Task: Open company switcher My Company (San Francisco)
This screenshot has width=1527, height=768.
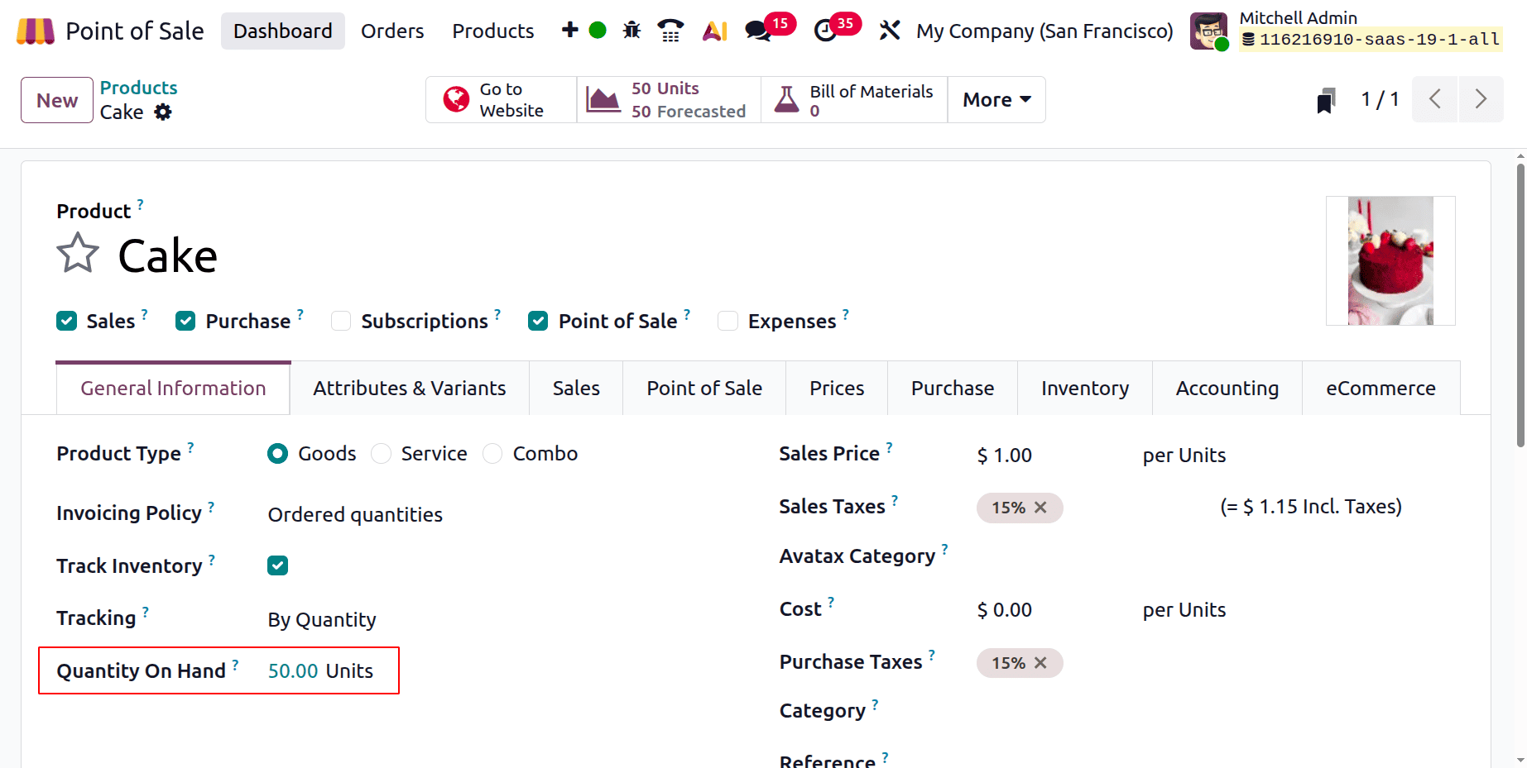Action: point(1044,31)
